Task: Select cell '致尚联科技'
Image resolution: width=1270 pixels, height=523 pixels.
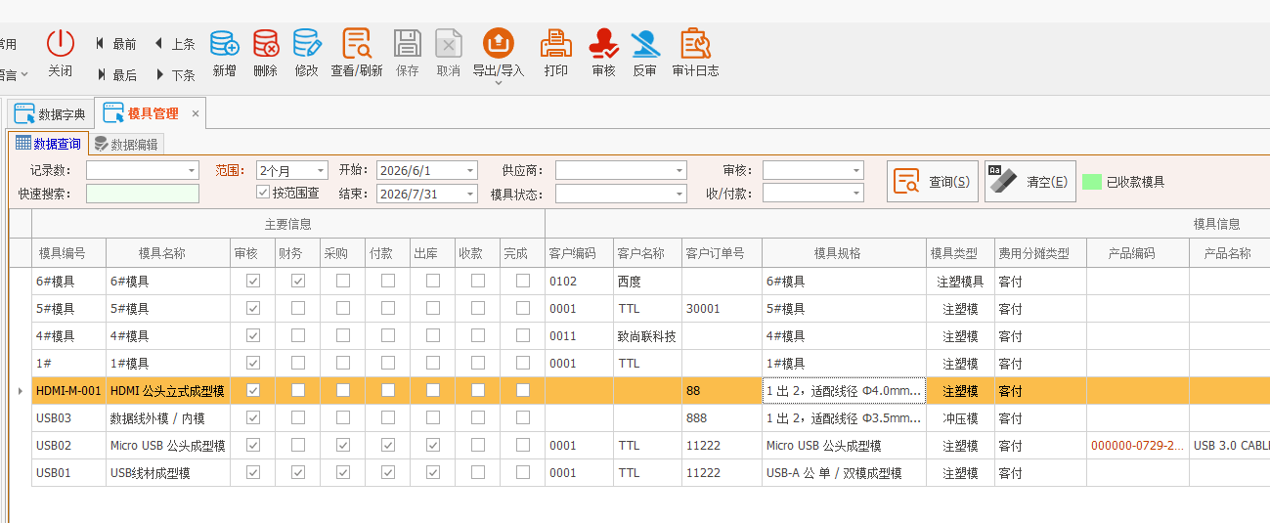Action: [x=647, y=335]
